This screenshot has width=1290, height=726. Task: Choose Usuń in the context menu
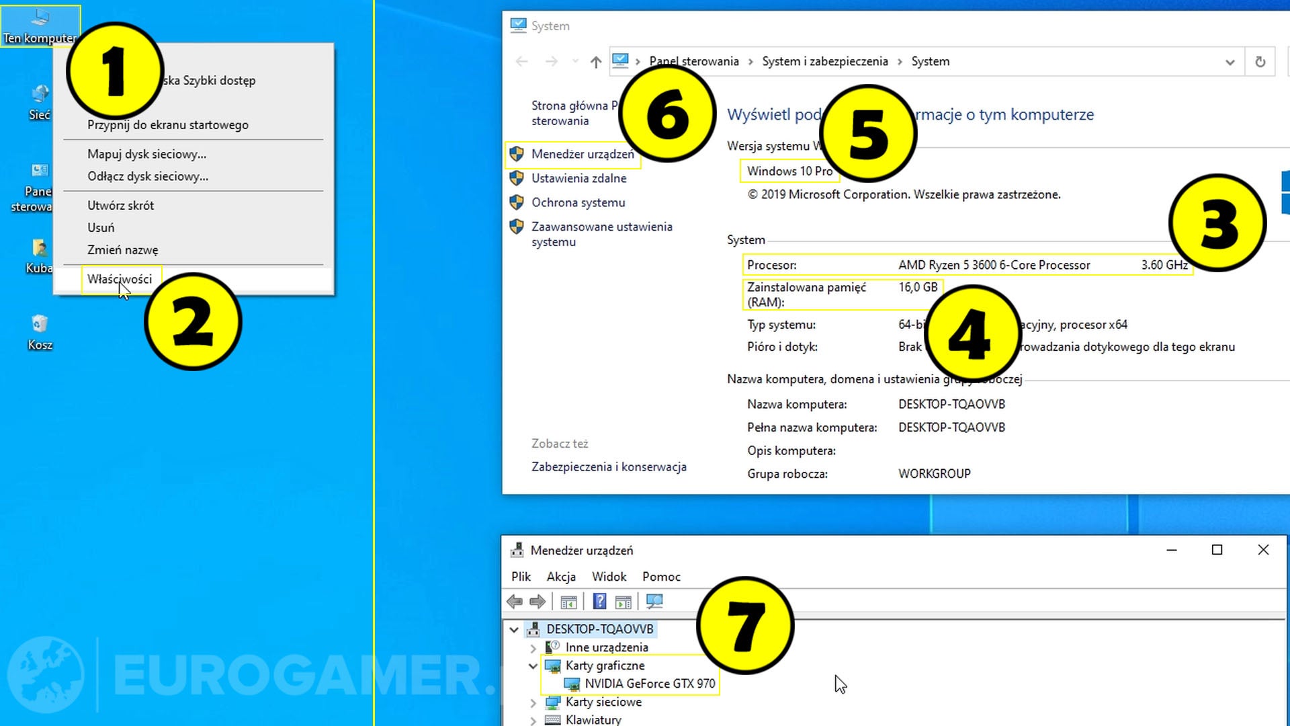[101, 227]
